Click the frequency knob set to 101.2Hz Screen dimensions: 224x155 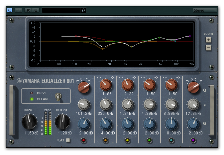84,105
